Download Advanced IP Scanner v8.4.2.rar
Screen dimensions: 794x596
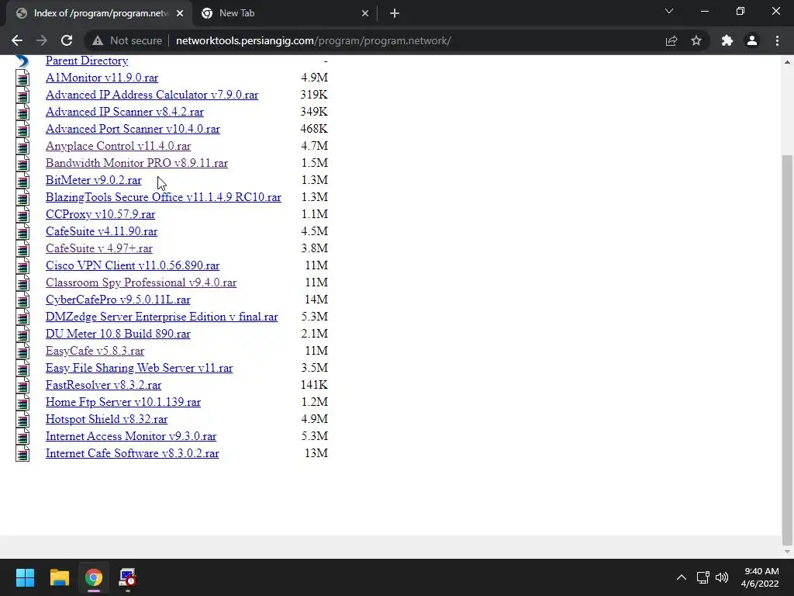[x=125, y=112]
